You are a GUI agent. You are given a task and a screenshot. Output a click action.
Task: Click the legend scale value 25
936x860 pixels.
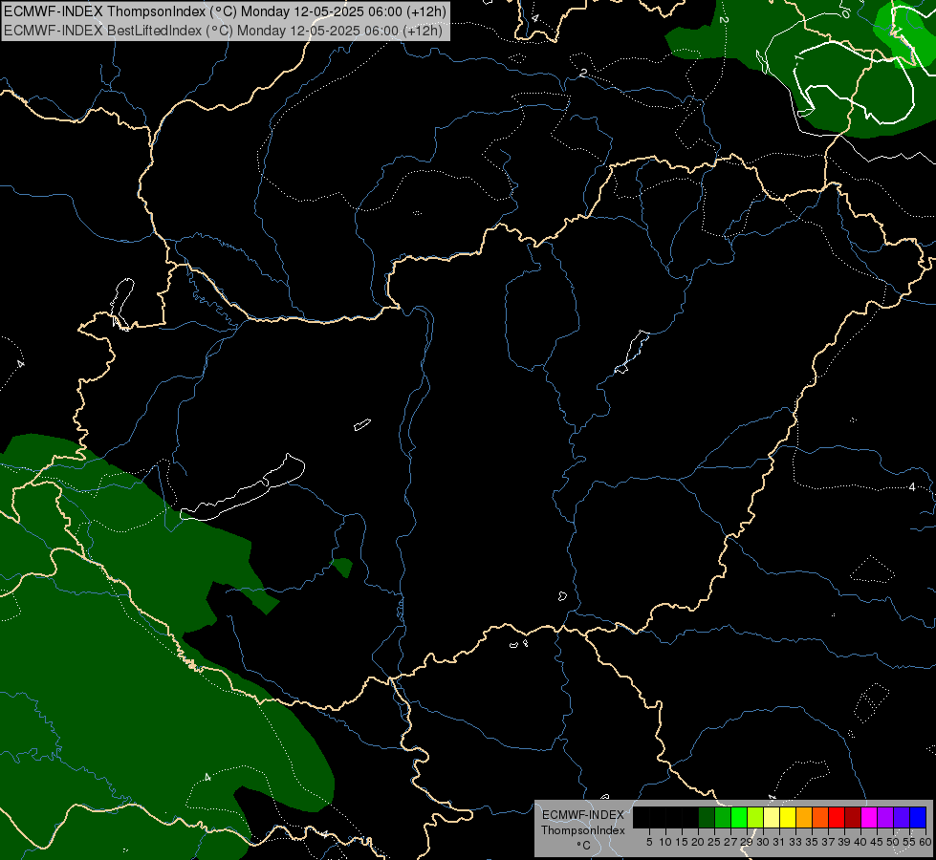tap(714, 842)
